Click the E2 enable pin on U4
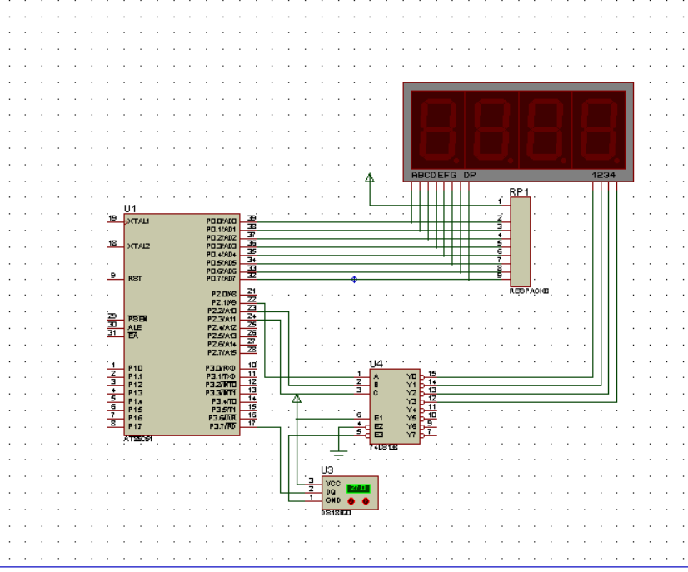 (379, 427)
